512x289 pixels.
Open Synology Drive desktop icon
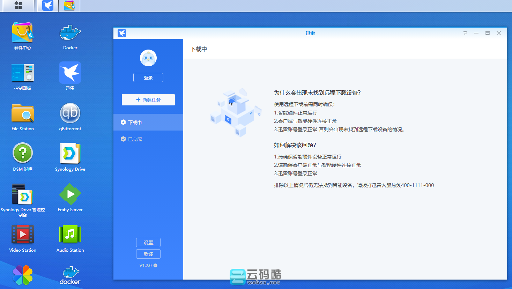[x=70, y=154]
